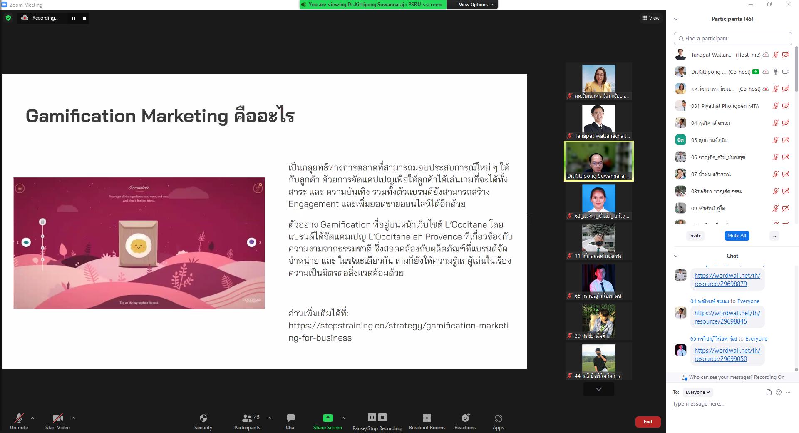Select Dr.Kittipong Suwannaraj video thumbnail
The width and height of the screenshot is (799, 433).
598,161
